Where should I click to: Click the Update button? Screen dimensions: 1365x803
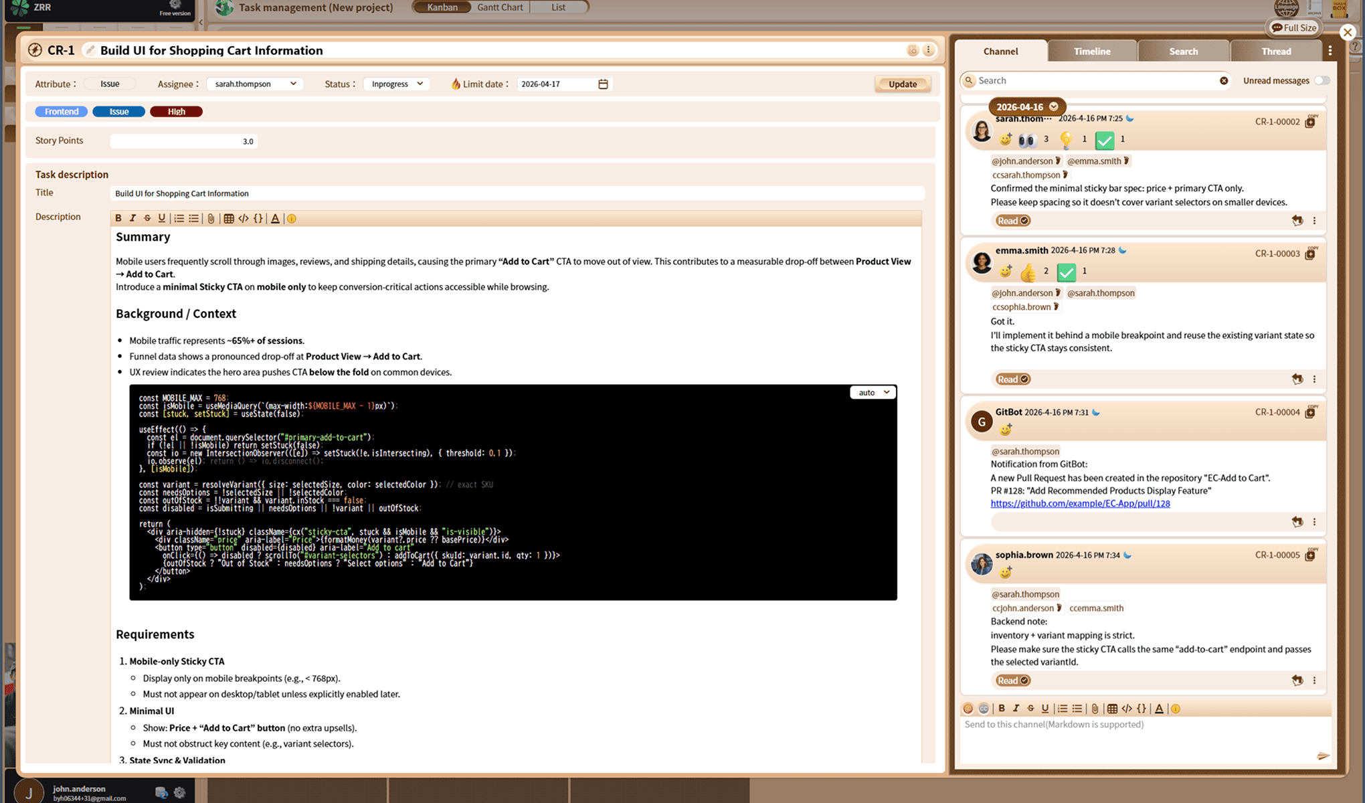pos(903,84)
